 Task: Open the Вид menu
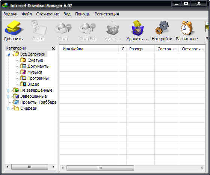[x=67, y=14]
